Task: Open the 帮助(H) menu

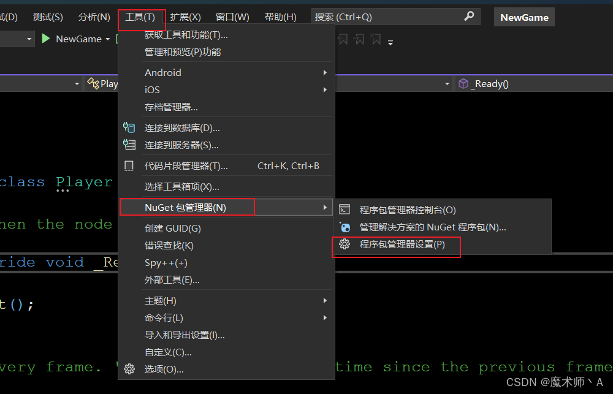Action: (x=280, y=17)
